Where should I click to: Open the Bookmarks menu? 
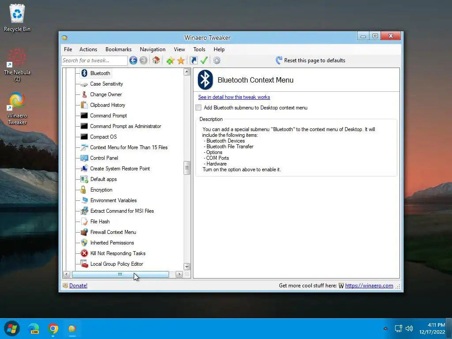point(118,49)
